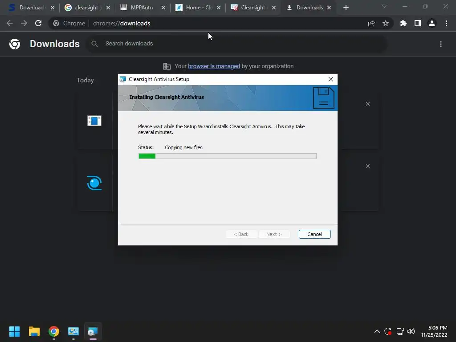The height and width of the screenshot is (342, 456).
Task: Toggle Chrome side panel
Action: click(417, 23)
